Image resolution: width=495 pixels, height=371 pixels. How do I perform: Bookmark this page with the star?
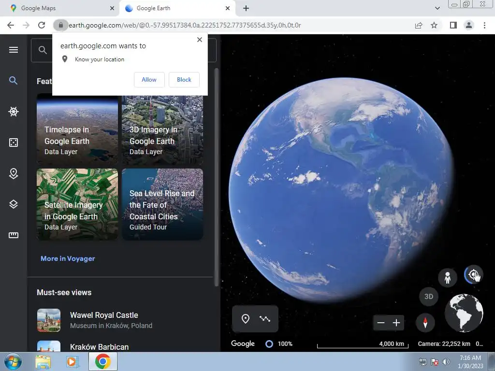pos(434,25)
